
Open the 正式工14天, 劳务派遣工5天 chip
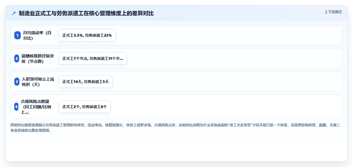85,82
